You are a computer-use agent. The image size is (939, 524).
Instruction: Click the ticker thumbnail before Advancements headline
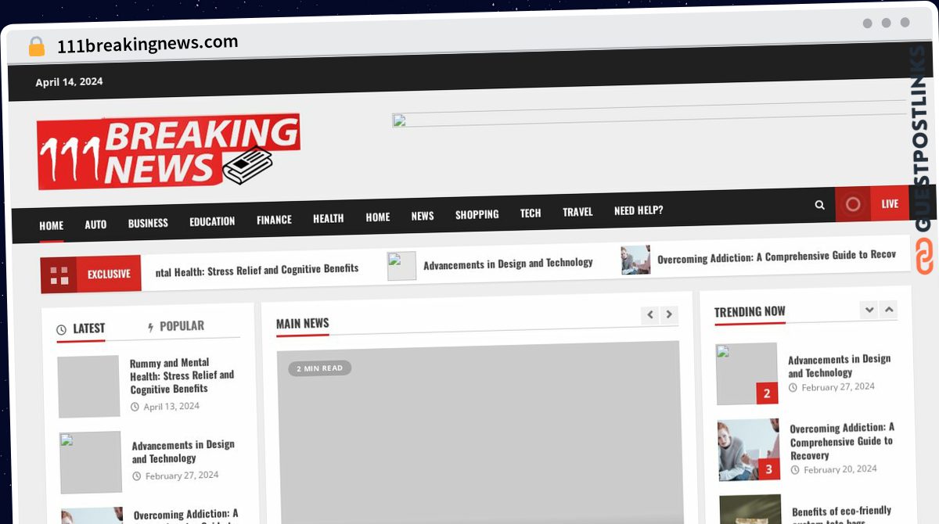[401, 266]
